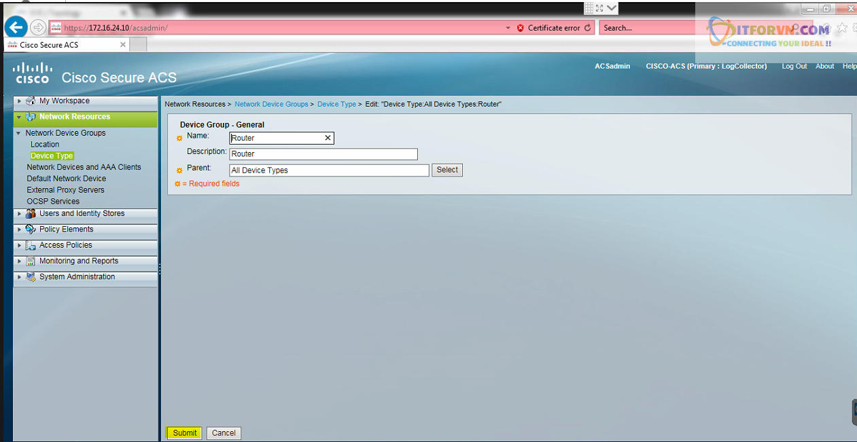Click the Select button beside Parent
The height and width of the screenshot is (442, 857).
tap(447, 170)
